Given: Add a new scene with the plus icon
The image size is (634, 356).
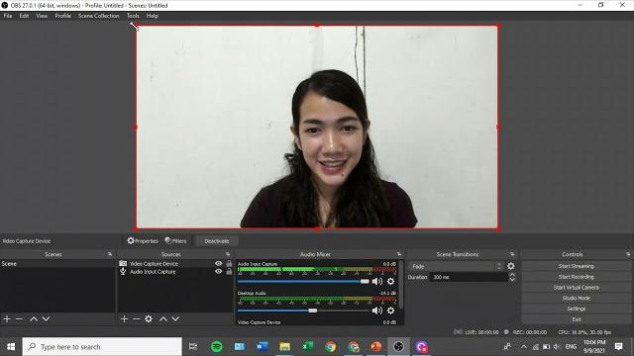Looking at the screenshot, I should (7, 318).
